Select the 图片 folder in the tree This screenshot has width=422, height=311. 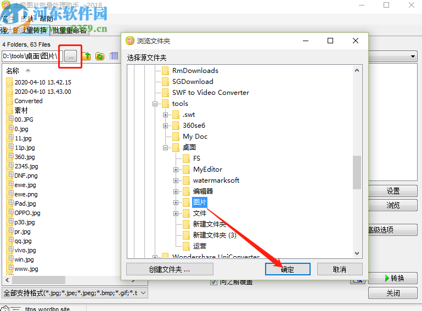[x=199, y=202]
